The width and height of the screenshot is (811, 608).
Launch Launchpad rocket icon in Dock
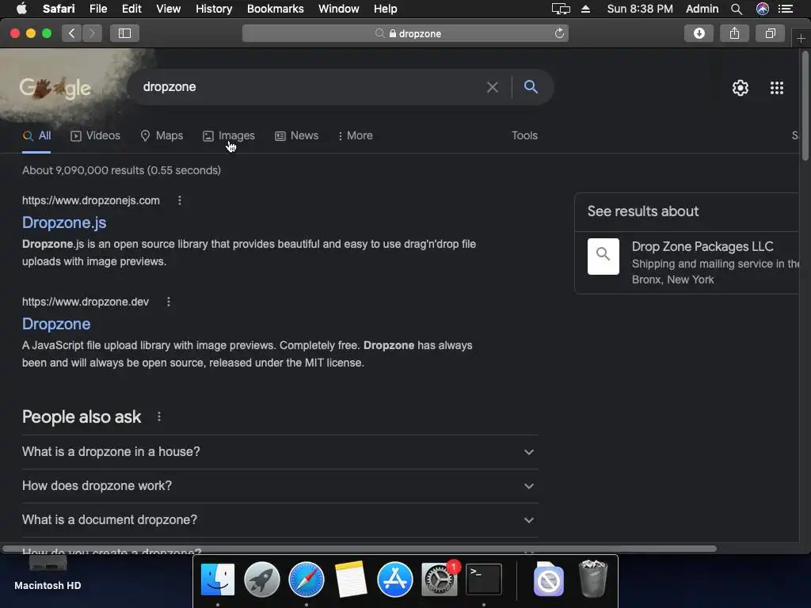pos(261,579)
